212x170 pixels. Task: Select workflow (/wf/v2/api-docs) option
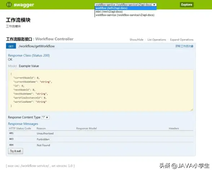point(125,8)
